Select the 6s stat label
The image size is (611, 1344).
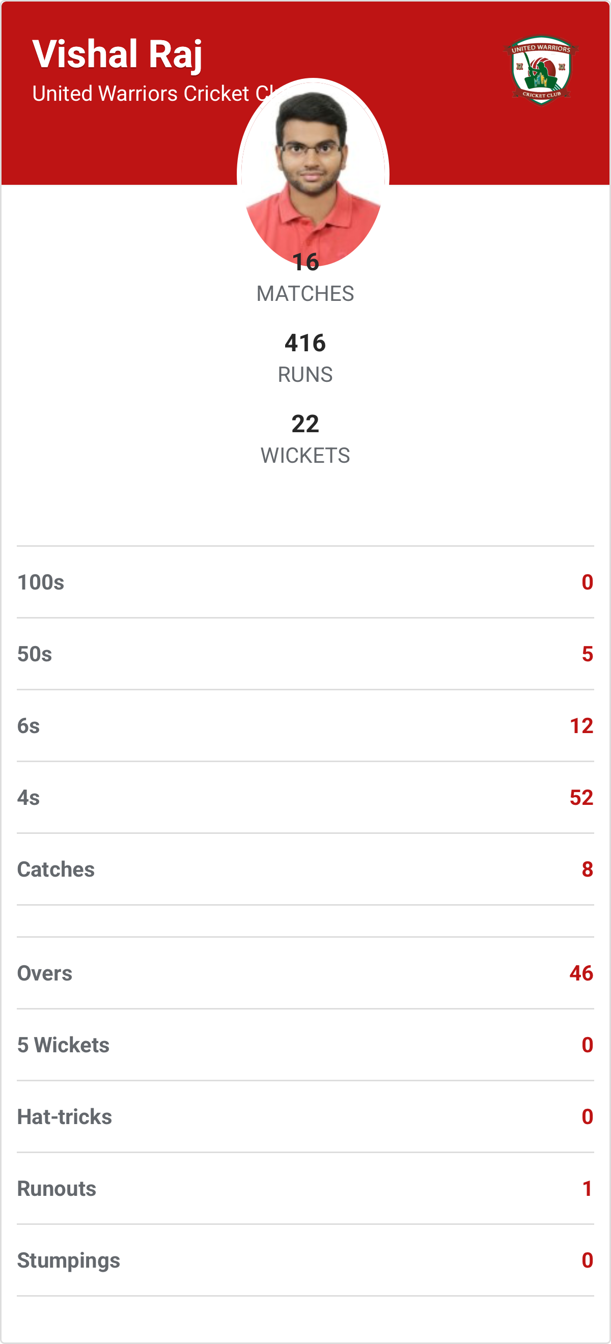[x=28, y=726]
